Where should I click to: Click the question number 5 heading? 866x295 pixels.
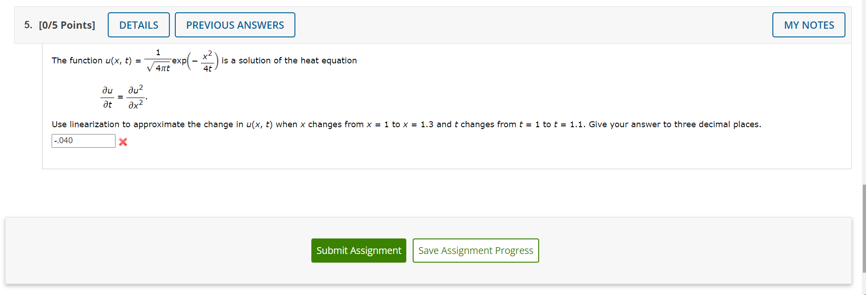[27, 25]
